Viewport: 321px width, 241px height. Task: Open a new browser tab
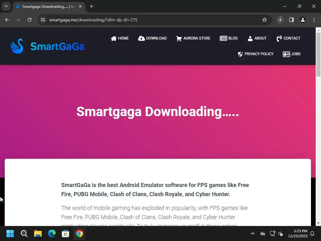pos(92,6)
